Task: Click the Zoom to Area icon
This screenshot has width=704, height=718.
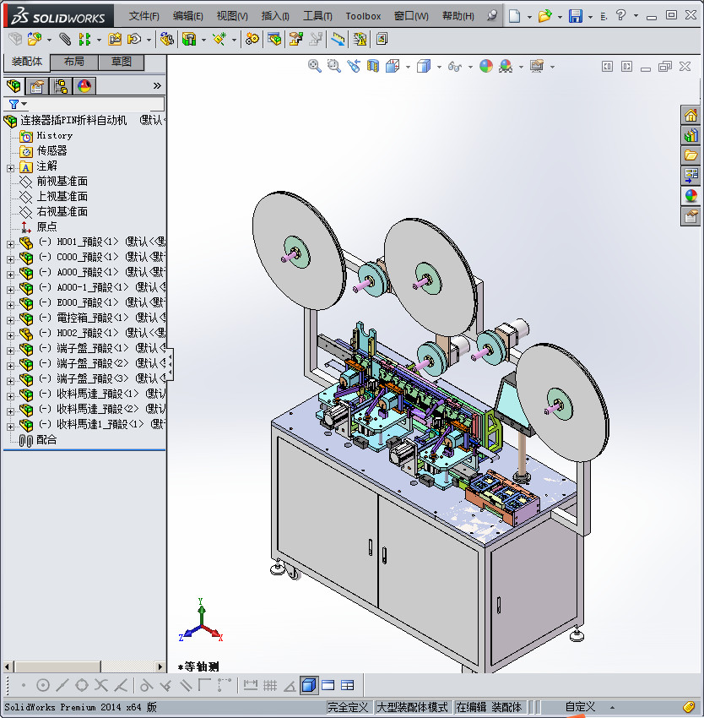Action: click(334, 67)
